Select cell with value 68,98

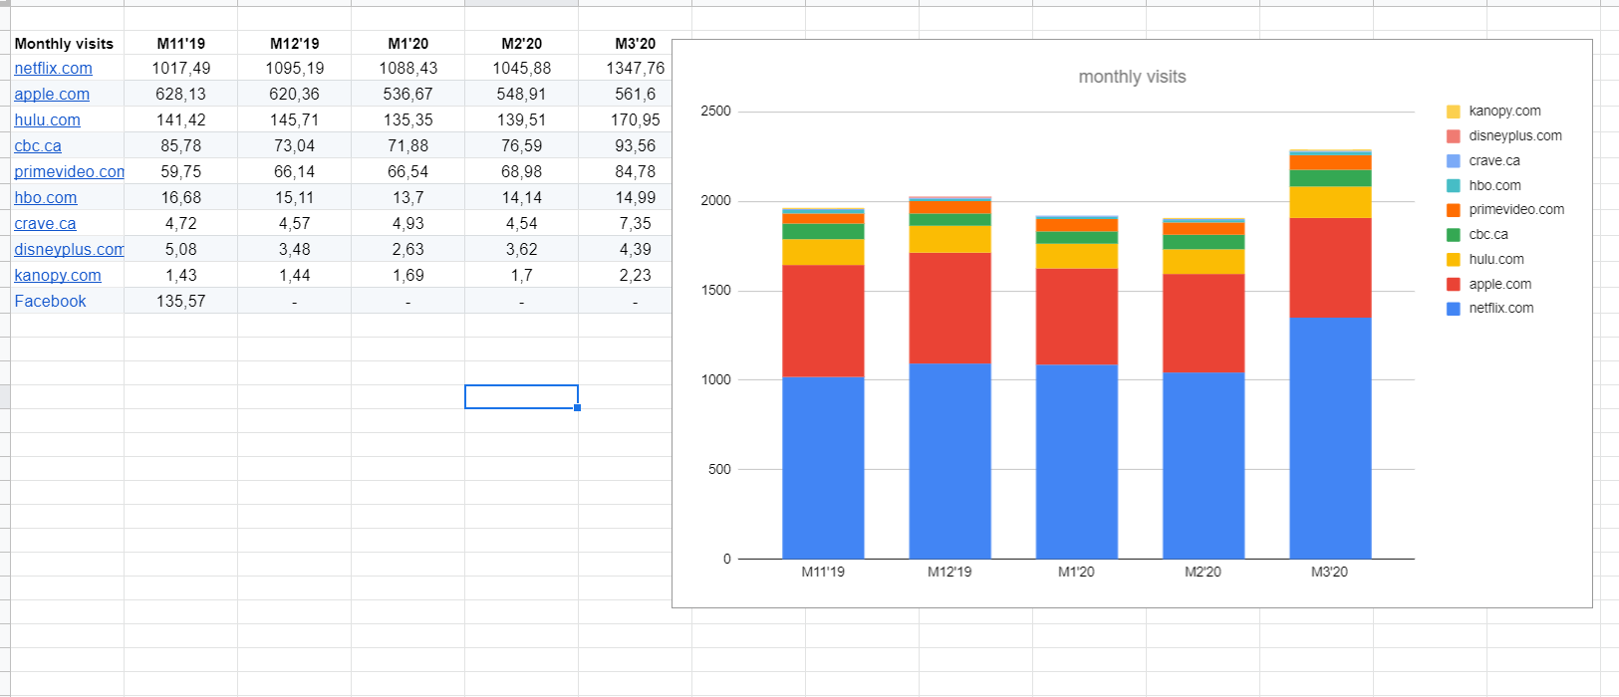(522, 171)
